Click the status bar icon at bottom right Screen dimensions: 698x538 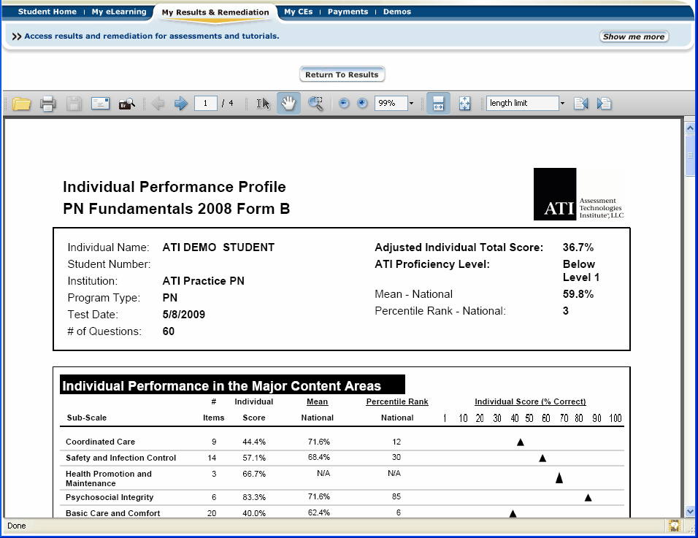[x=675, y=526]
